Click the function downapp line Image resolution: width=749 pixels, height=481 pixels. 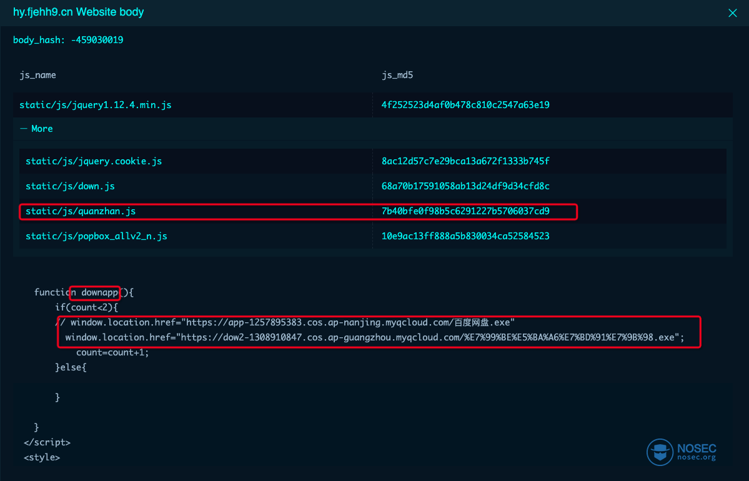(84, 292)
